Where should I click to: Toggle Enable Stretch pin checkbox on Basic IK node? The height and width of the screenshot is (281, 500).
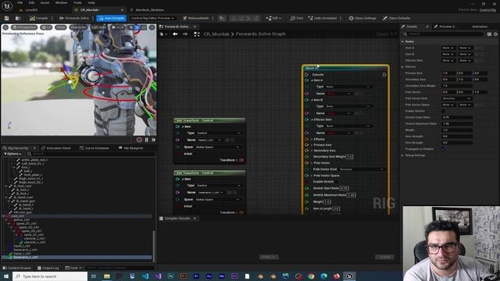point(336,182)
